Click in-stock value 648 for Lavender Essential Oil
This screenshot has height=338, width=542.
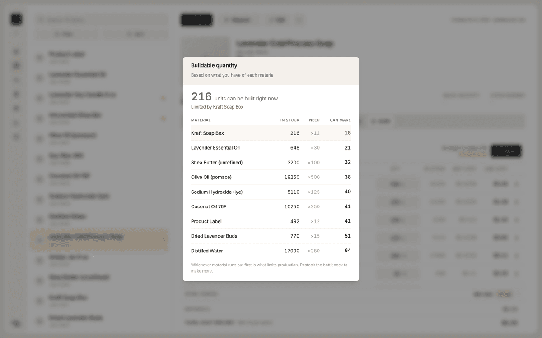point(295,148)
